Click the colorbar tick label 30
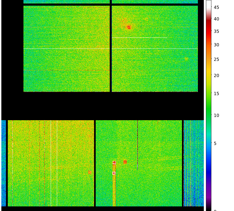The height and width of the screenshot is (211, 234). (x=216, y=45)
